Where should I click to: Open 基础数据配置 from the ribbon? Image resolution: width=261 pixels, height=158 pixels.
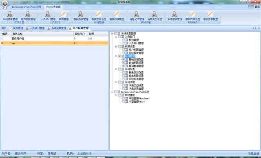[117, 15]
